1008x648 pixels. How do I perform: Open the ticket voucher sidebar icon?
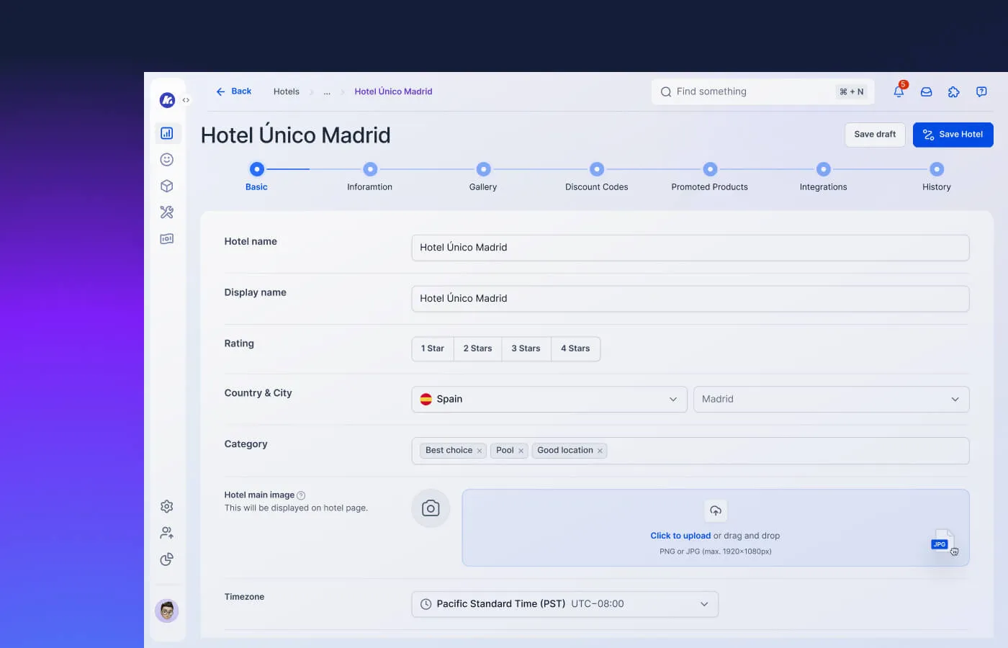[x=167, y=239]
